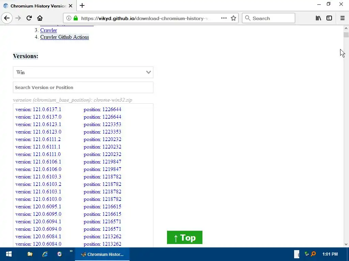
Task: Click the page scrollbar thumb
Action: coord(346,35)
